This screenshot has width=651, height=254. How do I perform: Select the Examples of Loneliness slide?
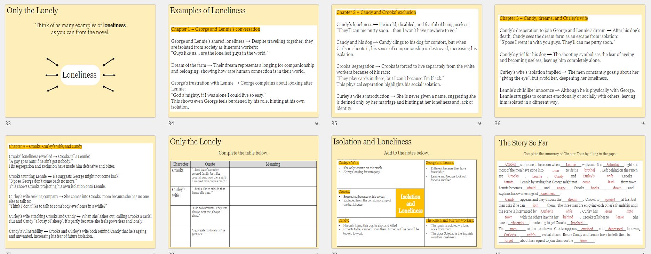243,61
